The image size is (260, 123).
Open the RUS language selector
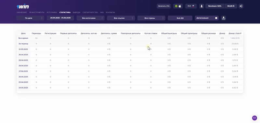191,6
